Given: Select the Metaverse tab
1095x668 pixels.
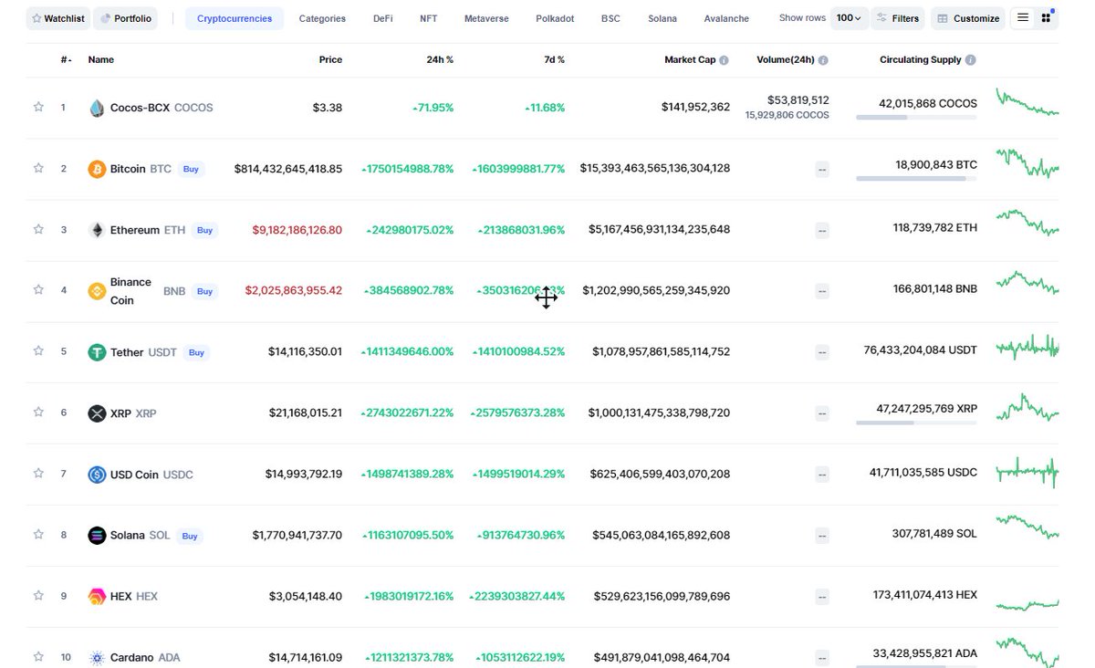Looking at the screenshot, I should tap(486, 18).
